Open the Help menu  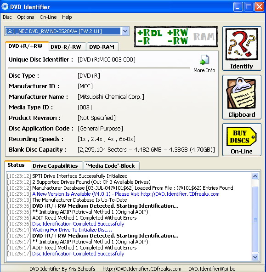67,17
